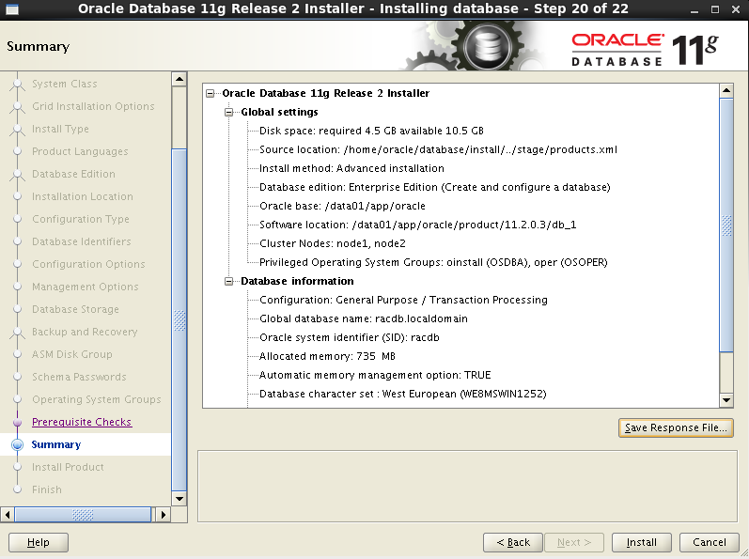Viewport: 749px width, 559px height.
Task: Select 'Cluster Nodes: node1, node2' row
Action: click(x=333, y=243)
